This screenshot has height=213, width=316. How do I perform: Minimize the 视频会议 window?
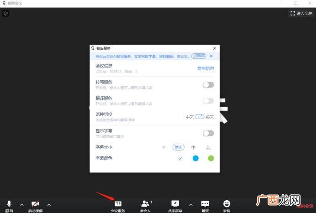[x=282, y=3]
